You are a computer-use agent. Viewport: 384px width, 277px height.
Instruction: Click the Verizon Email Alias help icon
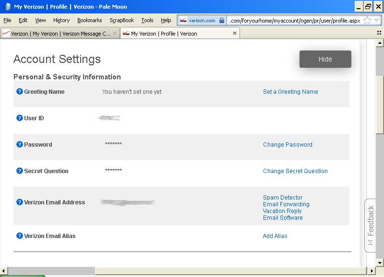[x=19, y=236]
